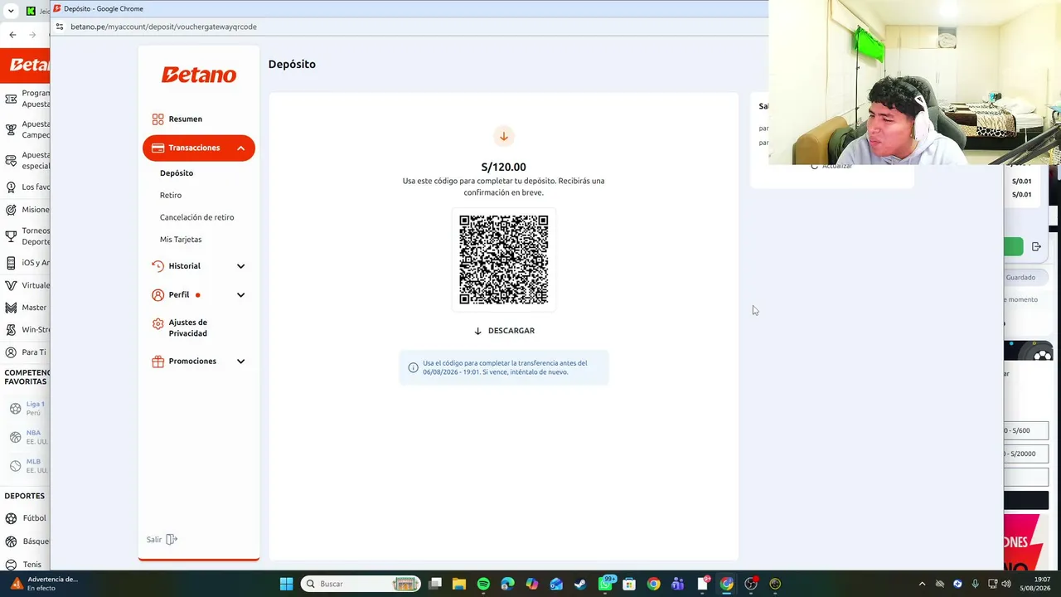Open Steam from the taskbar
This screenshot has width=1061, height=597.
(x=580, y=584)
